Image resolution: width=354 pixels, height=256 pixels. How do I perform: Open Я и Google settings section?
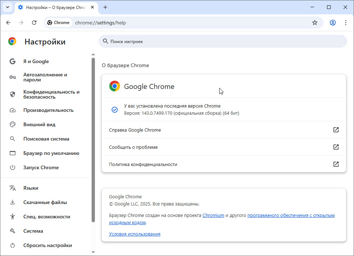point(36,61)
